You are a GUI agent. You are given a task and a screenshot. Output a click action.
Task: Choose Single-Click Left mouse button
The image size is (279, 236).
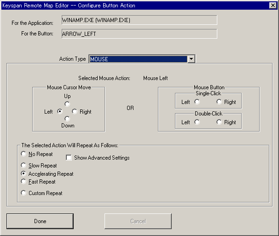click(x=197, y=102)
